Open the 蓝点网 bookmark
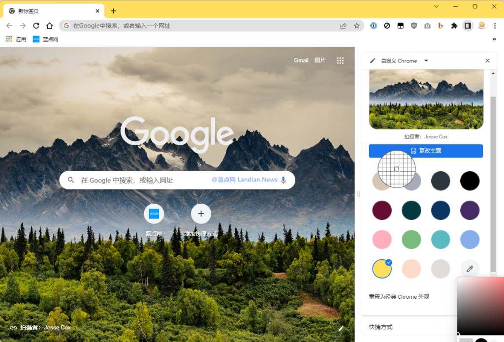This screenshot has width=504, height=342. (46, 39)
